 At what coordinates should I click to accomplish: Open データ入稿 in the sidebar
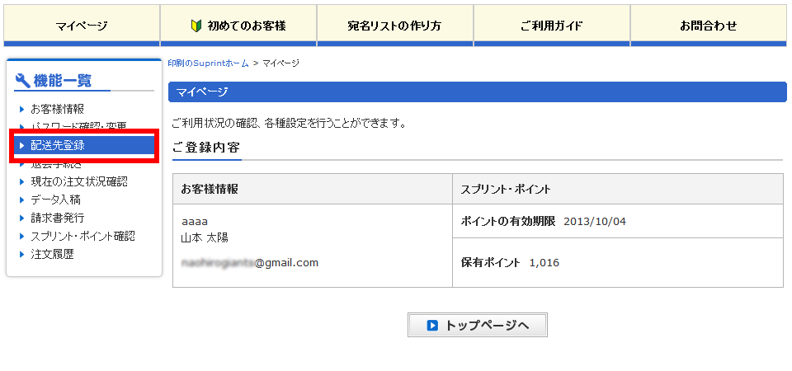(x=55, y=200)
